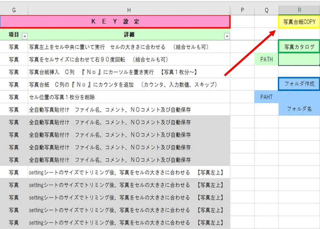The width and height of the screenshot is (320, 229).
Task: Open the 項目 column filter dropdown
Action: pos(25,36)
